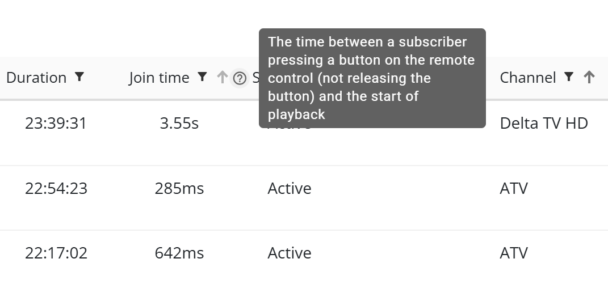Select the 23:39:31 duration cell
The width and height of the screenshot is (608, 284).
56,124
